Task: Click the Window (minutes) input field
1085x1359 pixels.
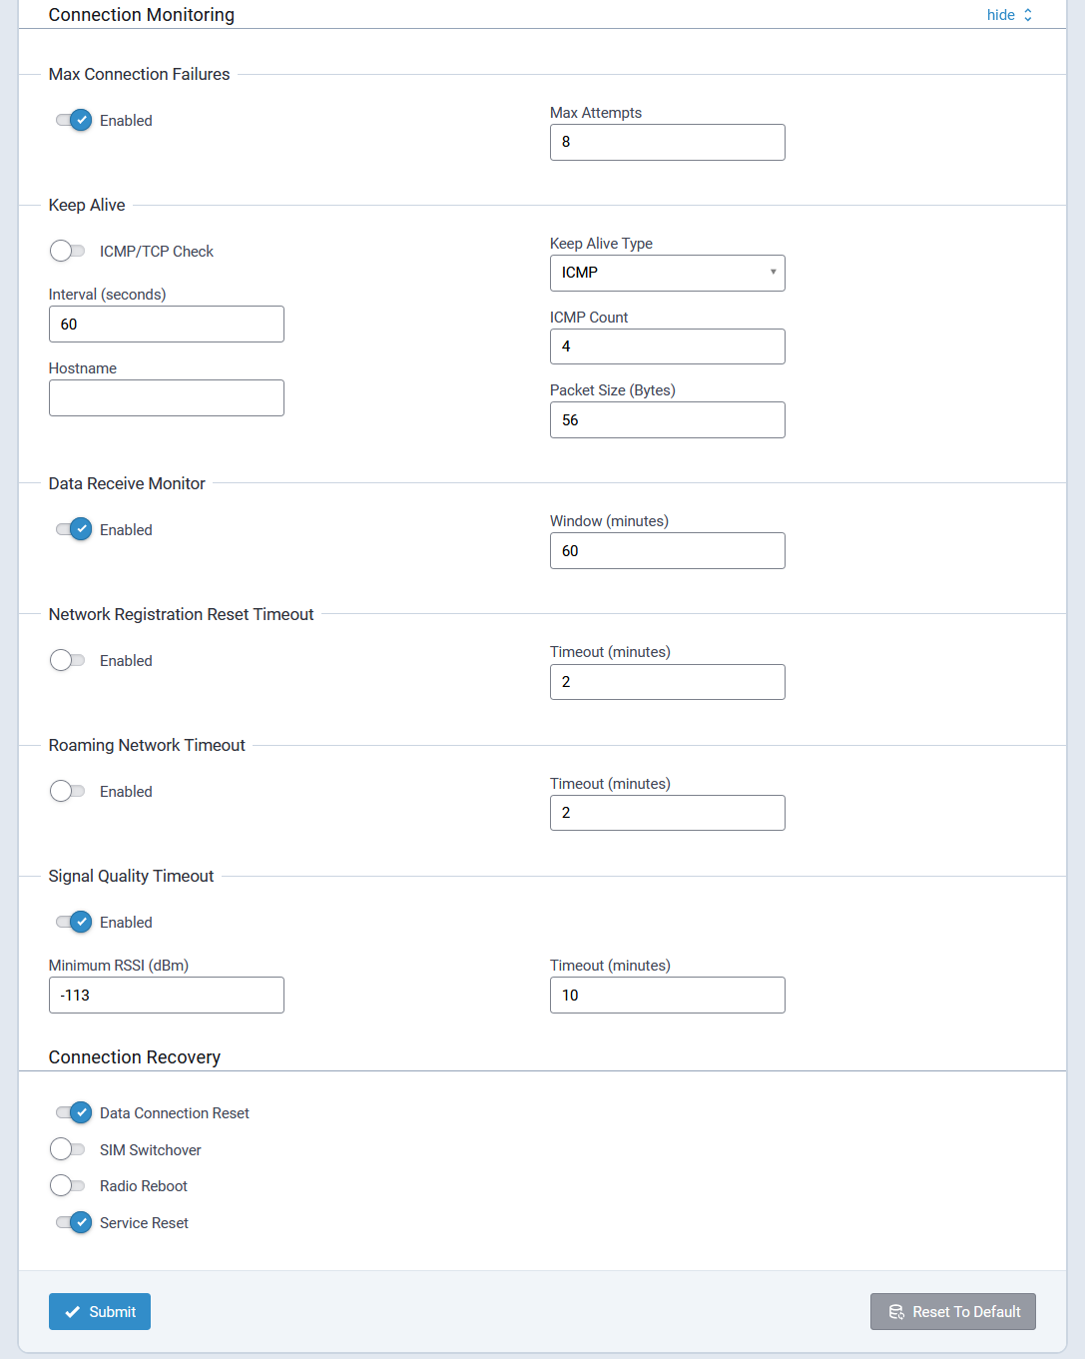Action: (x=667, y=551)
